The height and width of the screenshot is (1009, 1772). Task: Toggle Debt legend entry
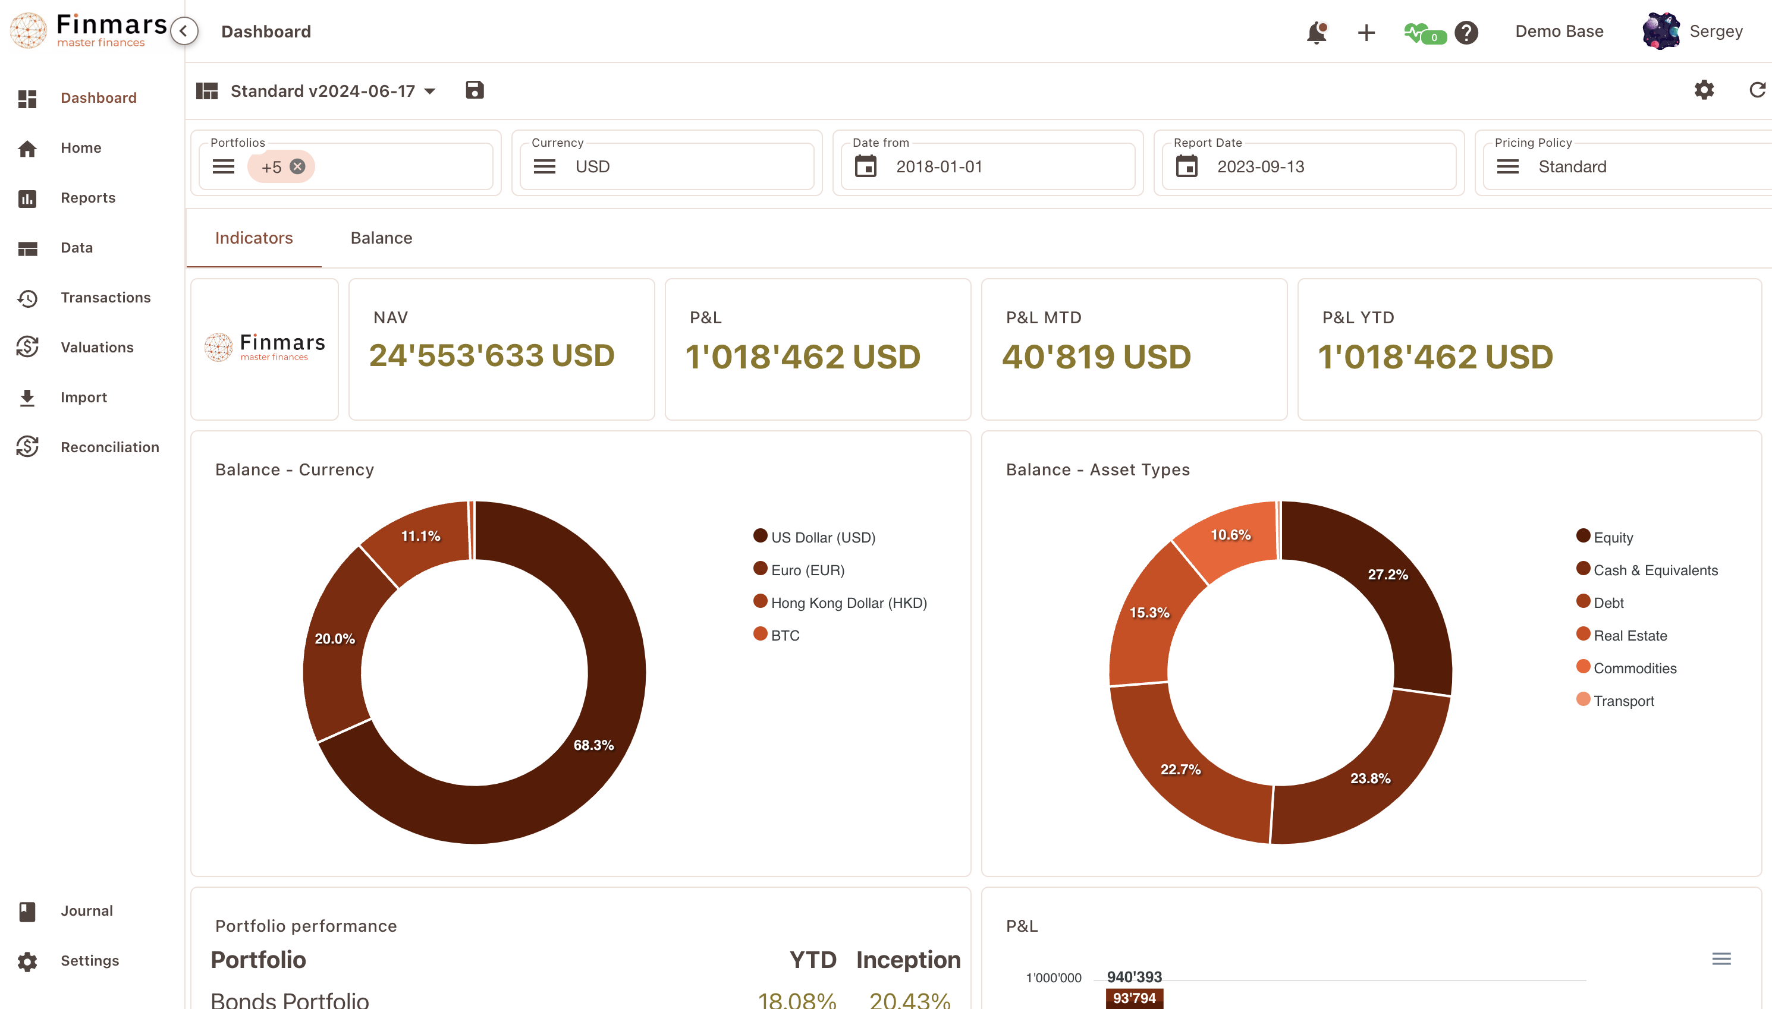tap(1600, 602)
